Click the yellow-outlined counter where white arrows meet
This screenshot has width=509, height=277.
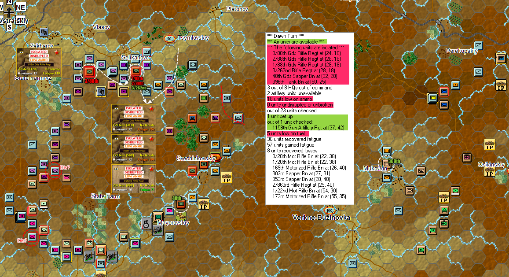pos(123,92)
